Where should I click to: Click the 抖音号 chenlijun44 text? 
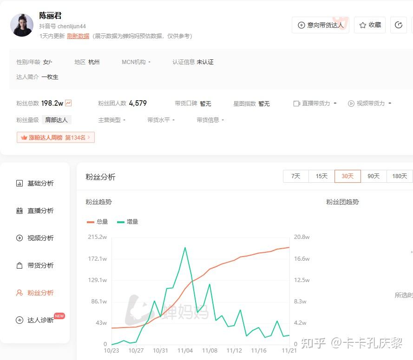click(x=62, y=26)
